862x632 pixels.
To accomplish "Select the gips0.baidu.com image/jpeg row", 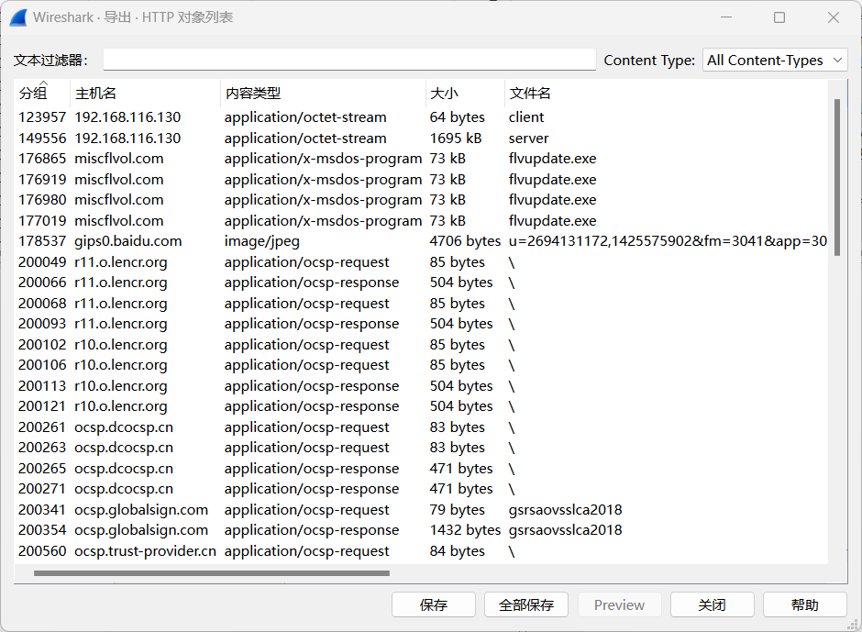I will 275,241.
